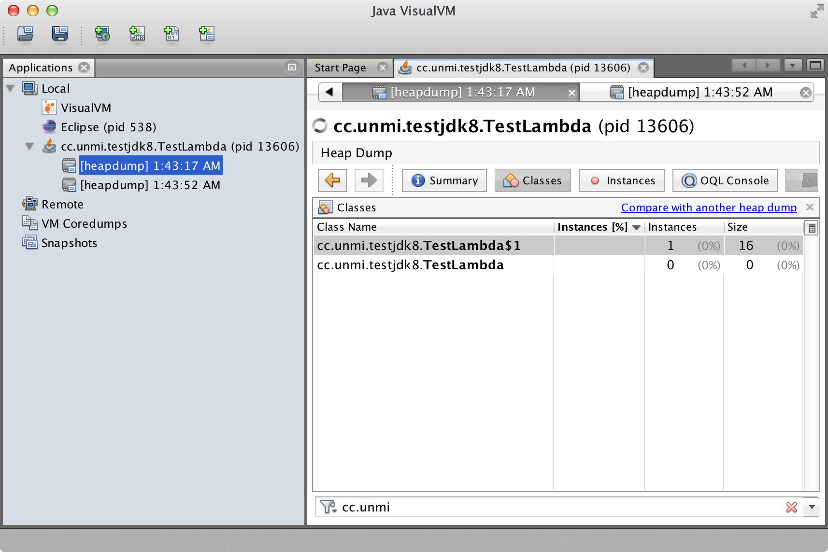Toggle the OQL Console view button
The width and height of the screenshot is (828, 552).
tap(725, 180)
